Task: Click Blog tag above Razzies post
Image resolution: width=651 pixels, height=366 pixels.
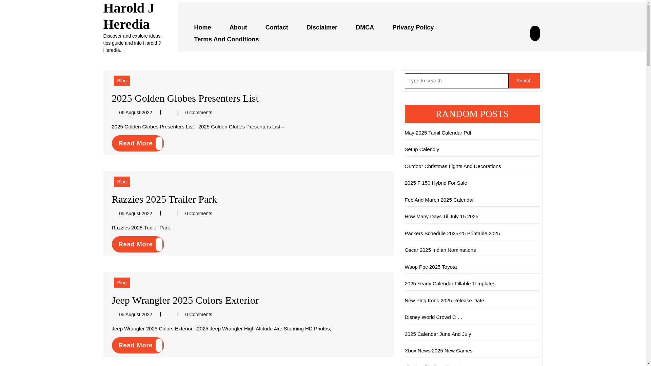Action: tap(122, 182)
